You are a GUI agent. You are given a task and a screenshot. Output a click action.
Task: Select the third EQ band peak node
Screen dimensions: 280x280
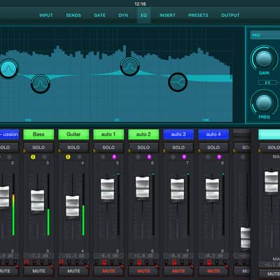click(x=129, y=66)
